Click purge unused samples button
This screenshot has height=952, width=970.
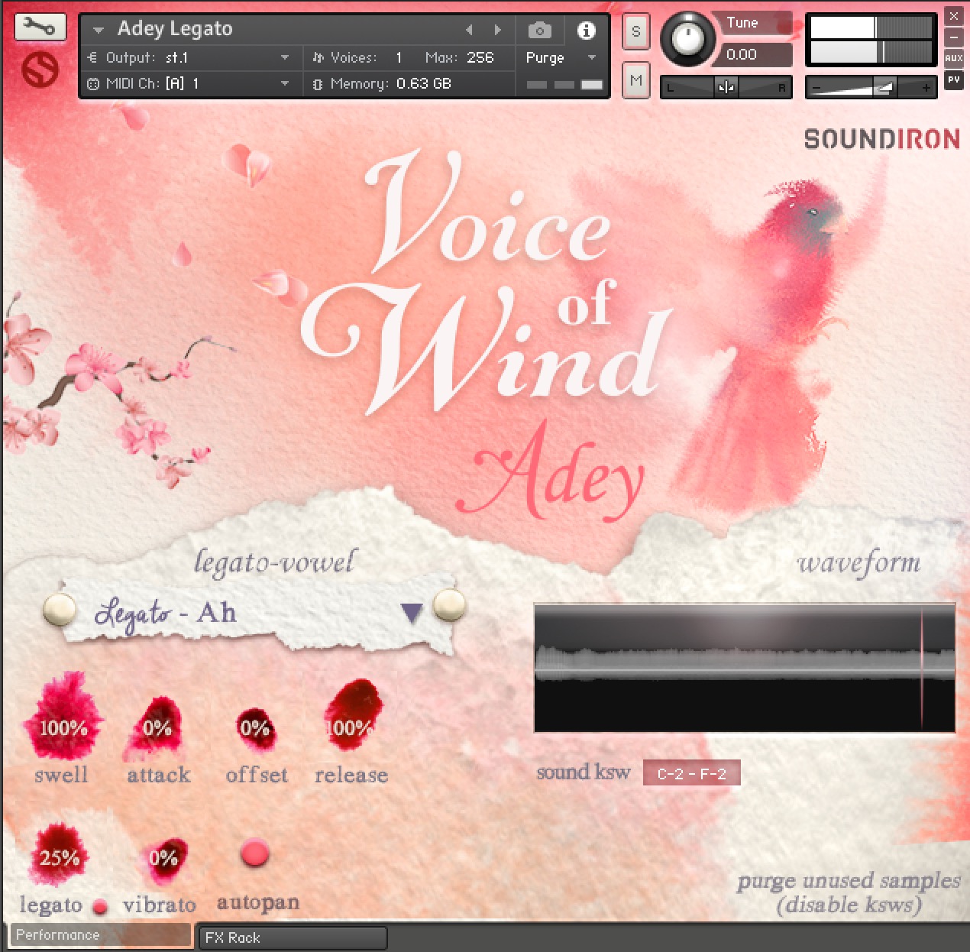849,892
